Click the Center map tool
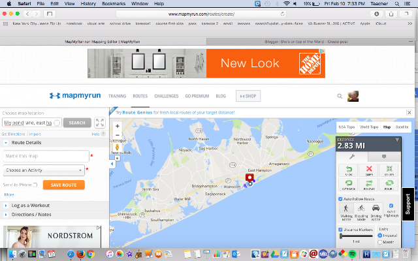The image size is (418, 261). tap(389, 170)
